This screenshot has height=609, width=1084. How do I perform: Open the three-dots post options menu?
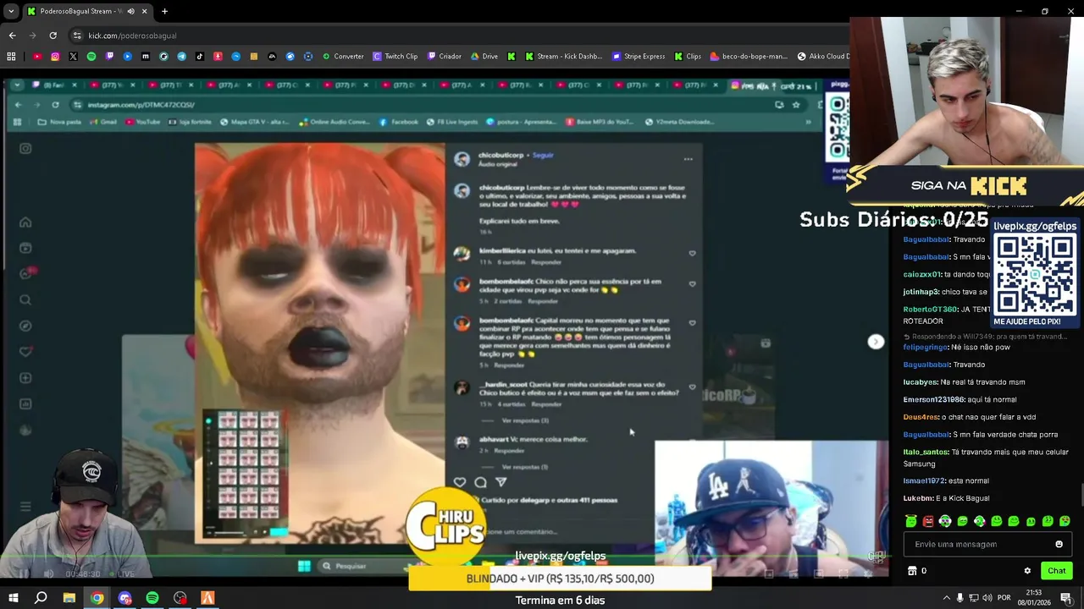pos(688,159)
